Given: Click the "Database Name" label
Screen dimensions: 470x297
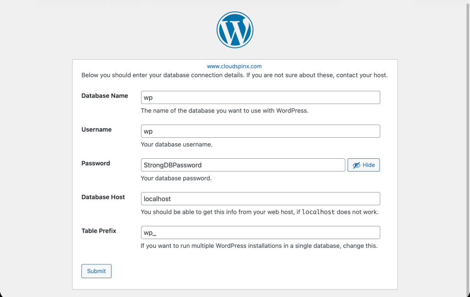Looking at the screenshot, I should point(105,96).
